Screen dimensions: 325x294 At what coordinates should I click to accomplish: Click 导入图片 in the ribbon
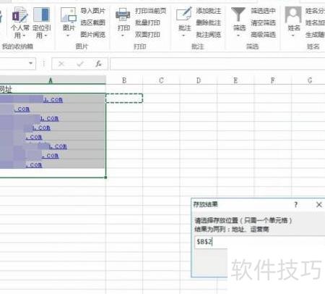pos(93,11)
